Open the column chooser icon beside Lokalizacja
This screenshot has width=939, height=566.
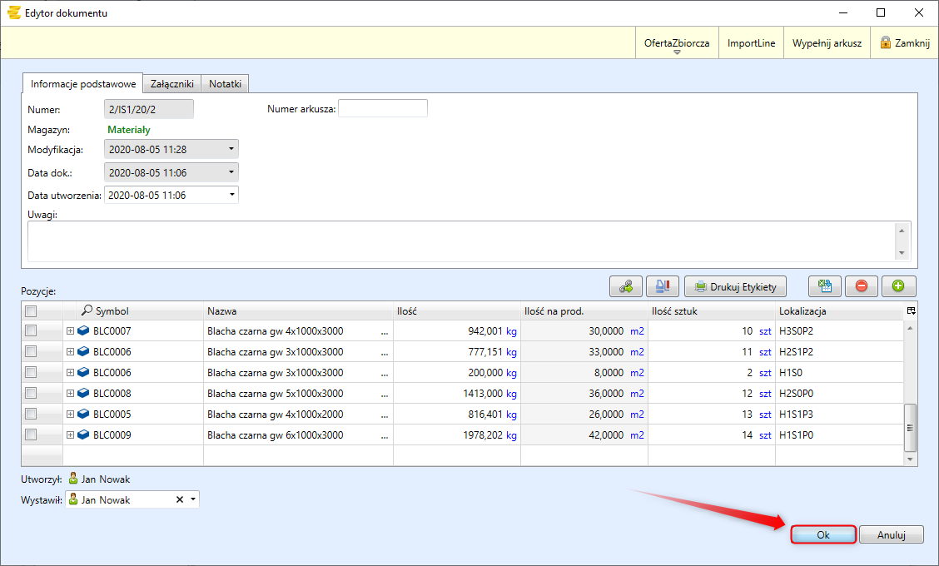click(x=911, y=310)
